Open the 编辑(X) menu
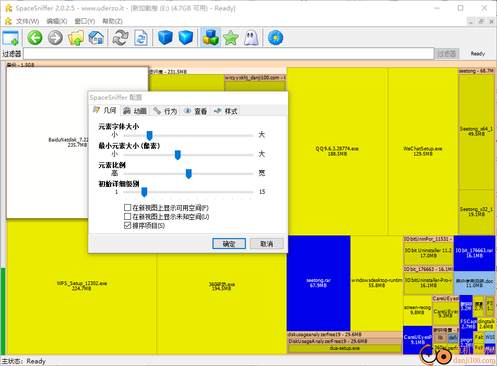This screenshot has width=497, height=366. tap(57, 21)
